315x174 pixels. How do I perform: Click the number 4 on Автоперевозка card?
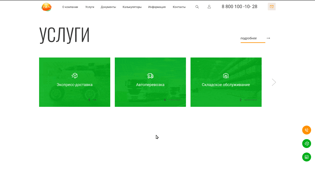click(x=165, y=100)
